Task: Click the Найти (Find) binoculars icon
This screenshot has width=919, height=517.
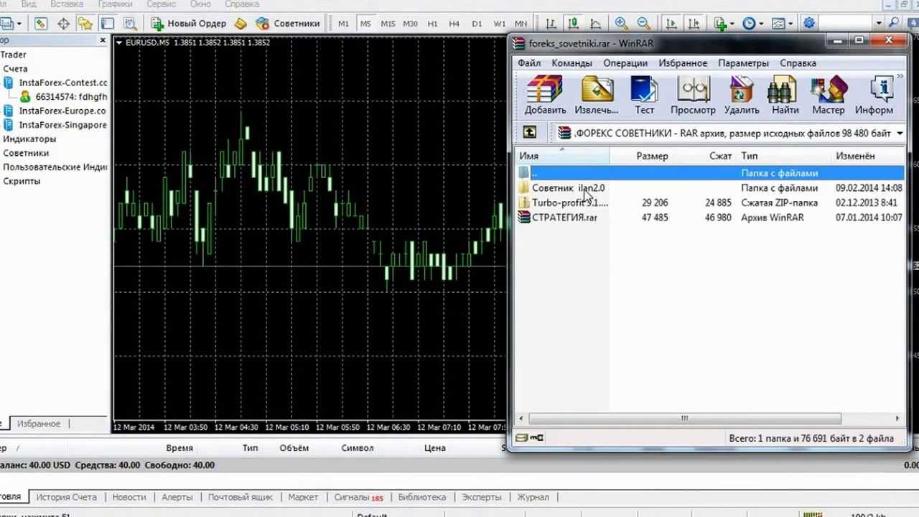Action: coord(785,96)
